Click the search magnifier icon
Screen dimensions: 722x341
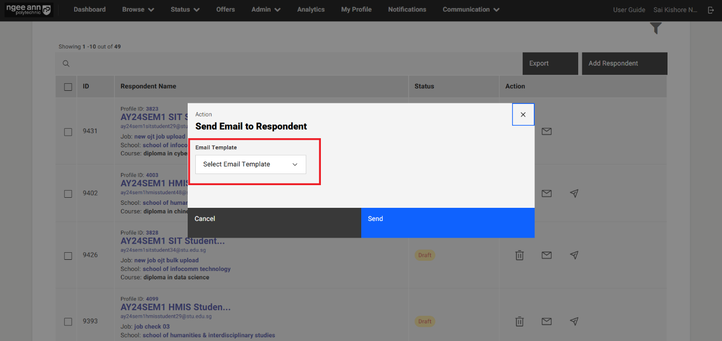pyautogui.click(x=66, y=64)
